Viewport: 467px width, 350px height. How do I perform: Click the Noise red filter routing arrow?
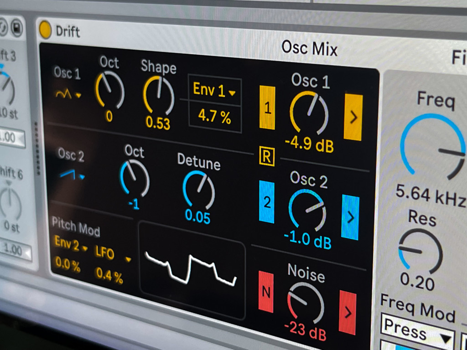348,313
